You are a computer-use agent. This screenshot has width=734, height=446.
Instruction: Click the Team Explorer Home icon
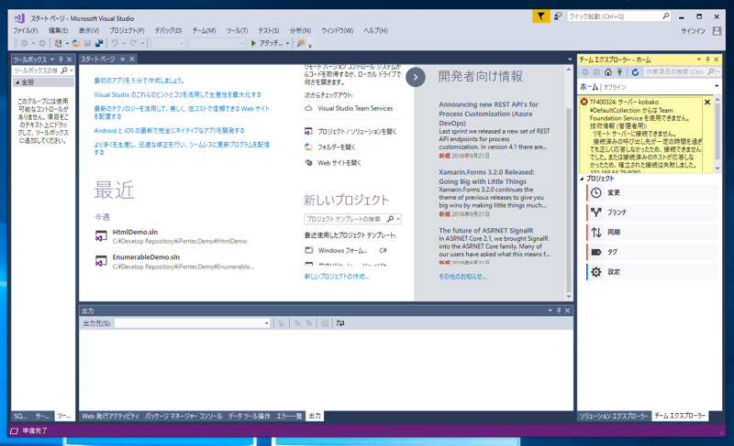[608, 72]
